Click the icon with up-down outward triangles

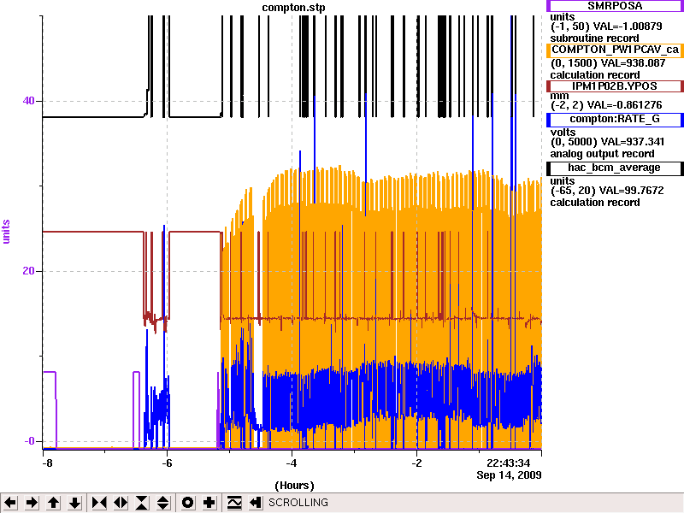163,503
